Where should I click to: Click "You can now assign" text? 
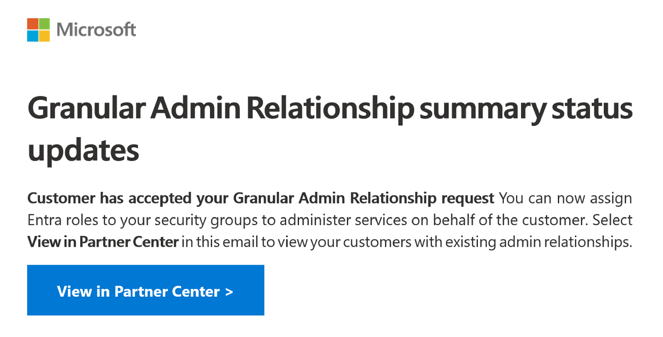click(x=565, y=197)
